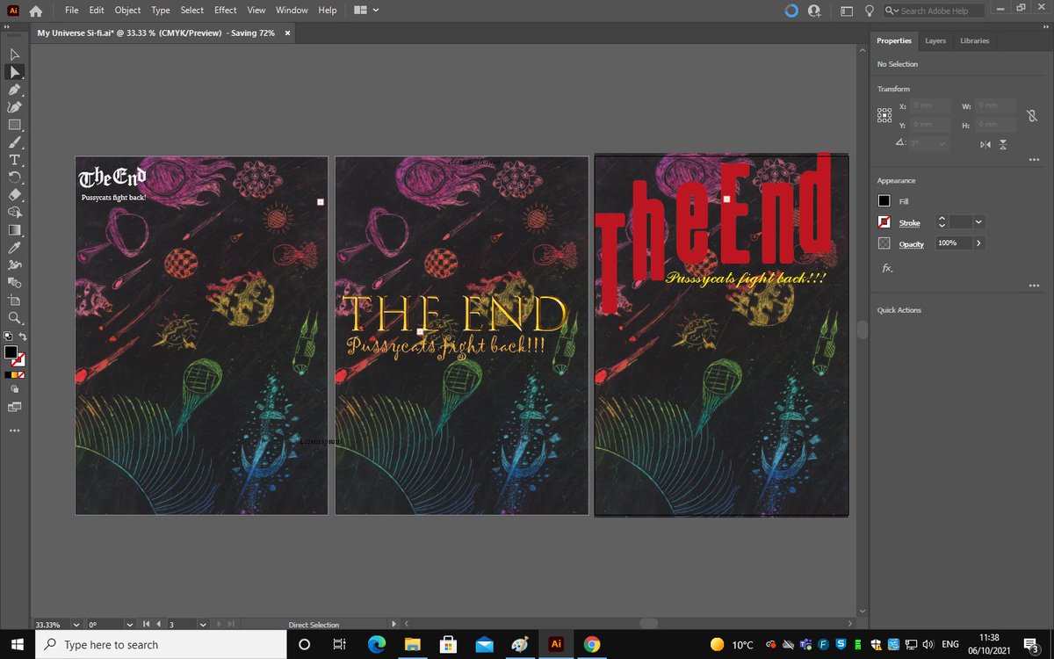This screenshot has width=1054, height=659.
Task: Choose the Transform reference point grid
Action: pos(884,115)
